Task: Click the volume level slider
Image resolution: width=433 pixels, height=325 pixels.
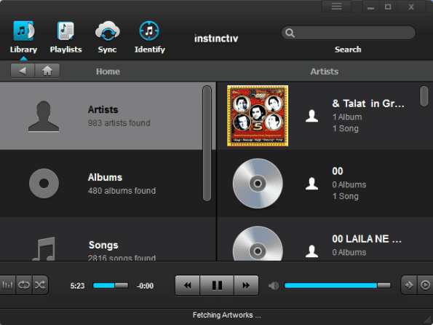Action: pos(338,286)
